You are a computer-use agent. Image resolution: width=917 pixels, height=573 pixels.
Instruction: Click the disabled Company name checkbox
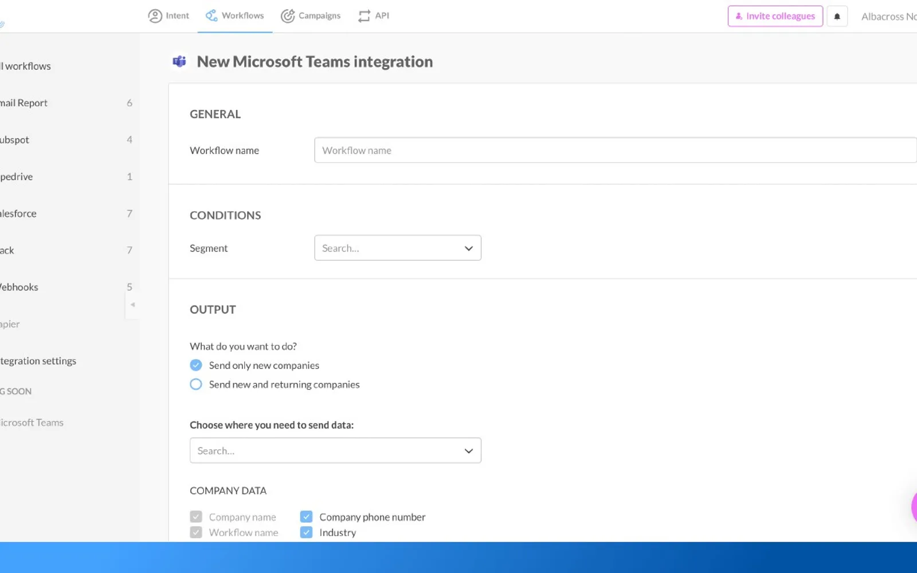[196, 517]
